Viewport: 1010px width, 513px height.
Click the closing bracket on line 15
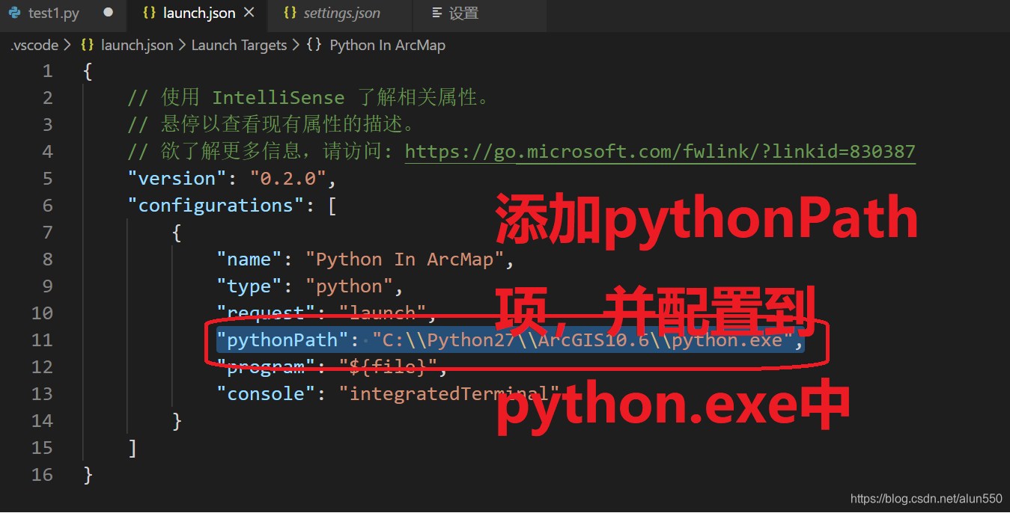(x=133, y=448)
